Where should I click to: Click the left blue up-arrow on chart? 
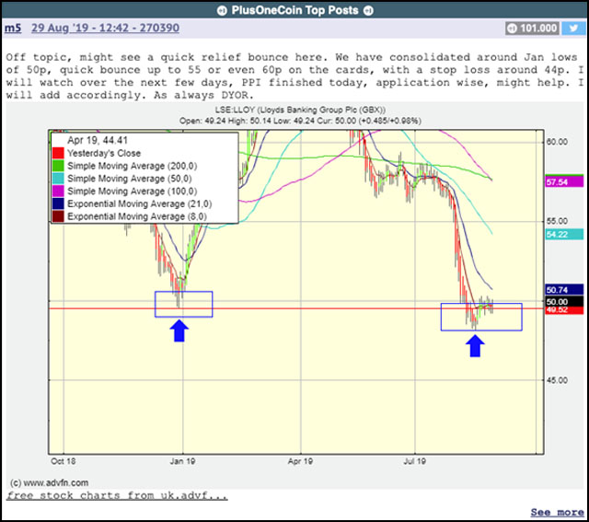pos(179,331)
